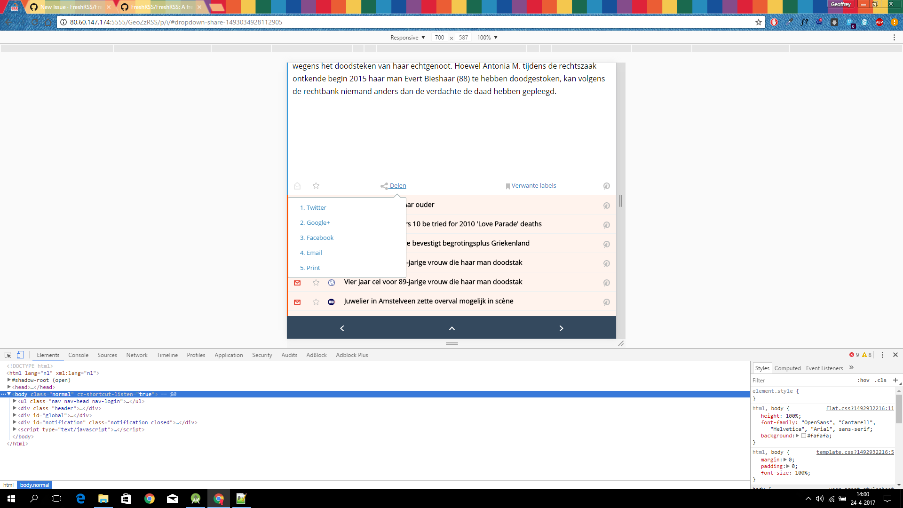The height and width of the screenshot is (508, 903).
Task: Switch to the Console tab
Action: [78, 355]
